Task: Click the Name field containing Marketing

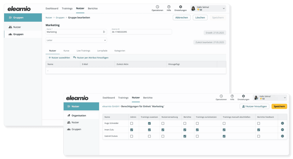Action: (76, 32)
